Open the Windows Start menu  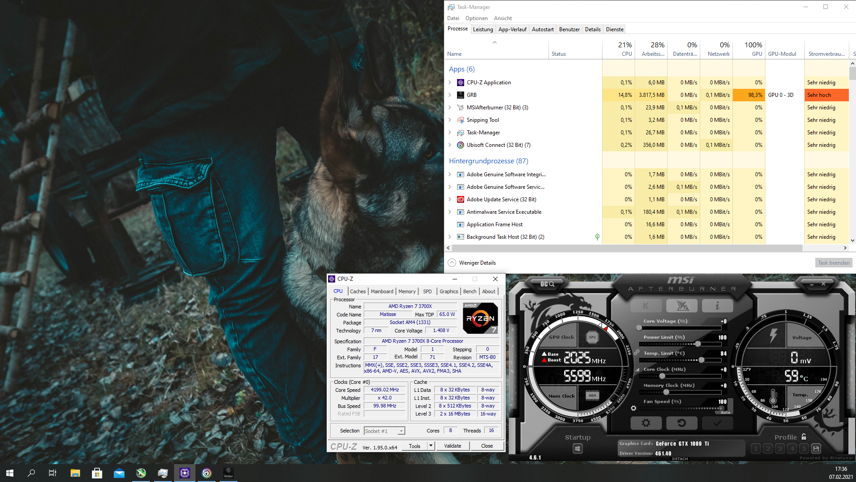10,473
